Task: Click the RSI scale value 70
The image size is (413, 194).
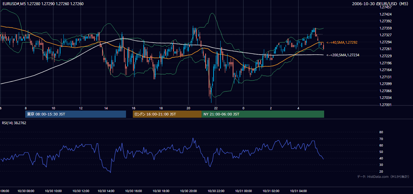Action: click(381, 139)
